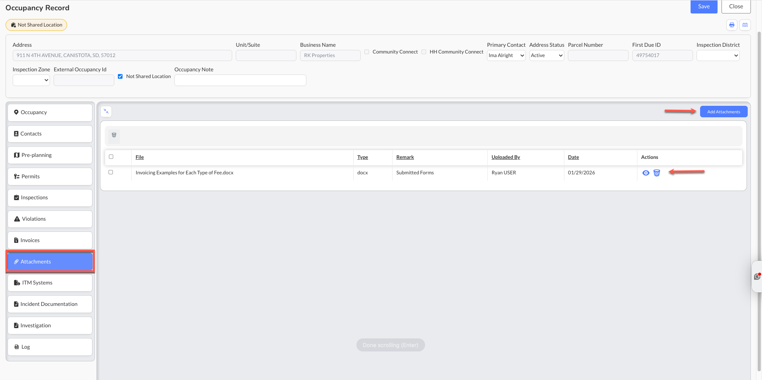Click the print icon near the top right
The width and height of the screenshot is (762, 380).
click(732, 25)
